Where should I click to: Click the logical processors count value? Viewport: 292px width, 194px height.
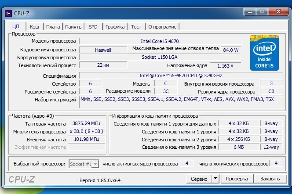tap(276, 163)
